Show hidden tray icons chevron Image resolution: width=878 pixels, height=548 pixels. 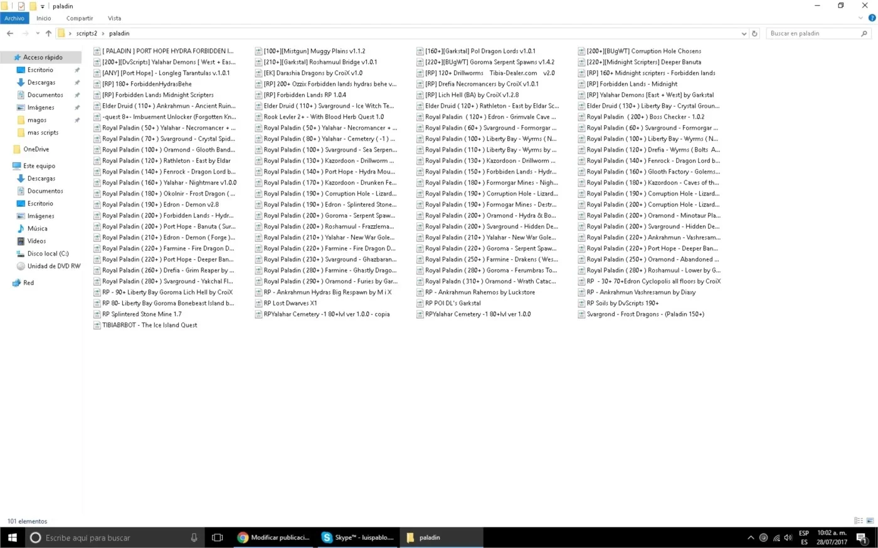tap(751, 537)
